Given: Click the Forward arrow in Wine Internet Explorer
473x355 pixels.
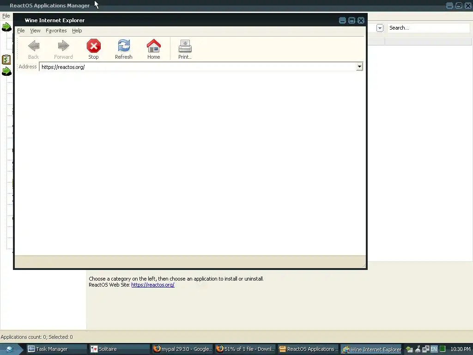Looking at the screenshot, I should coord(63,49).
